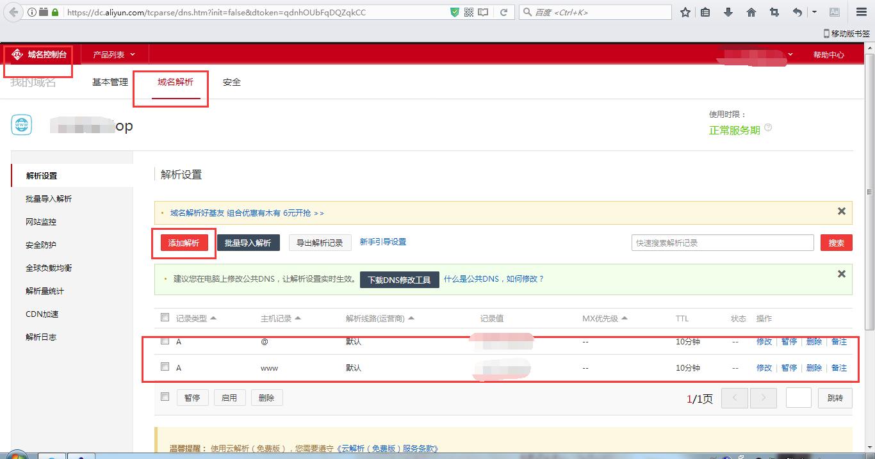The height and width of the screenshot is (459, 875).
Task: Click the QR code icon in address bar
Action: point(469,12)
